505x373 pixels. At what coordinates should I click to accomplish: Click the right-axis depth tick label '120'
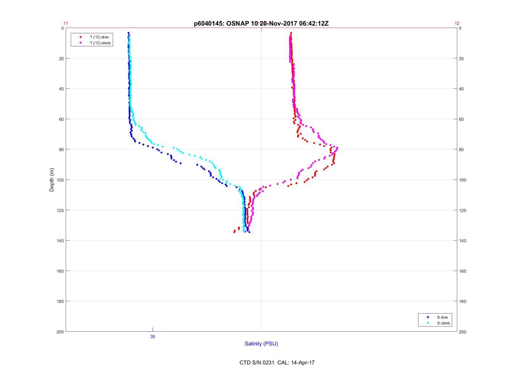(463, 210)
